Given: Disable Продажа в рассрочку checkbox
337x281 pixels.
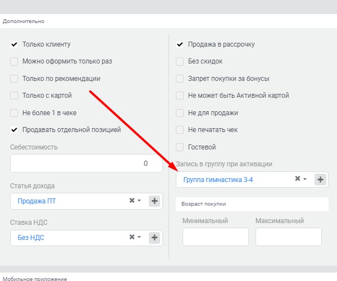Looking at the screenshot, I should click(180, 44).
